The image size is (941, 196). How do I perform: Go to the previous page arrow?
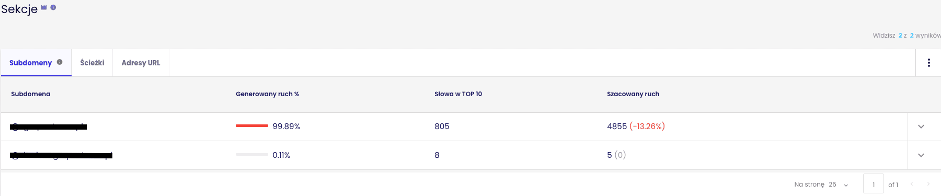coord(912,184)
